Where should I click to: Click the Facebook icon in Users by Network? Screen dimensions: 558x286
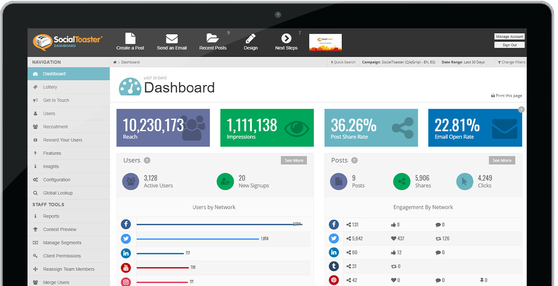(x=126, y=224)
